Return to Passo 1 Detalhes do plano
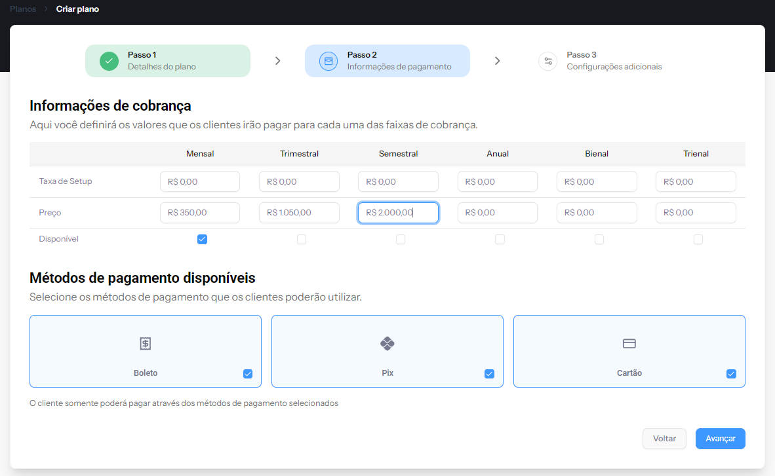Screen dimensions: 775x476 167,61
